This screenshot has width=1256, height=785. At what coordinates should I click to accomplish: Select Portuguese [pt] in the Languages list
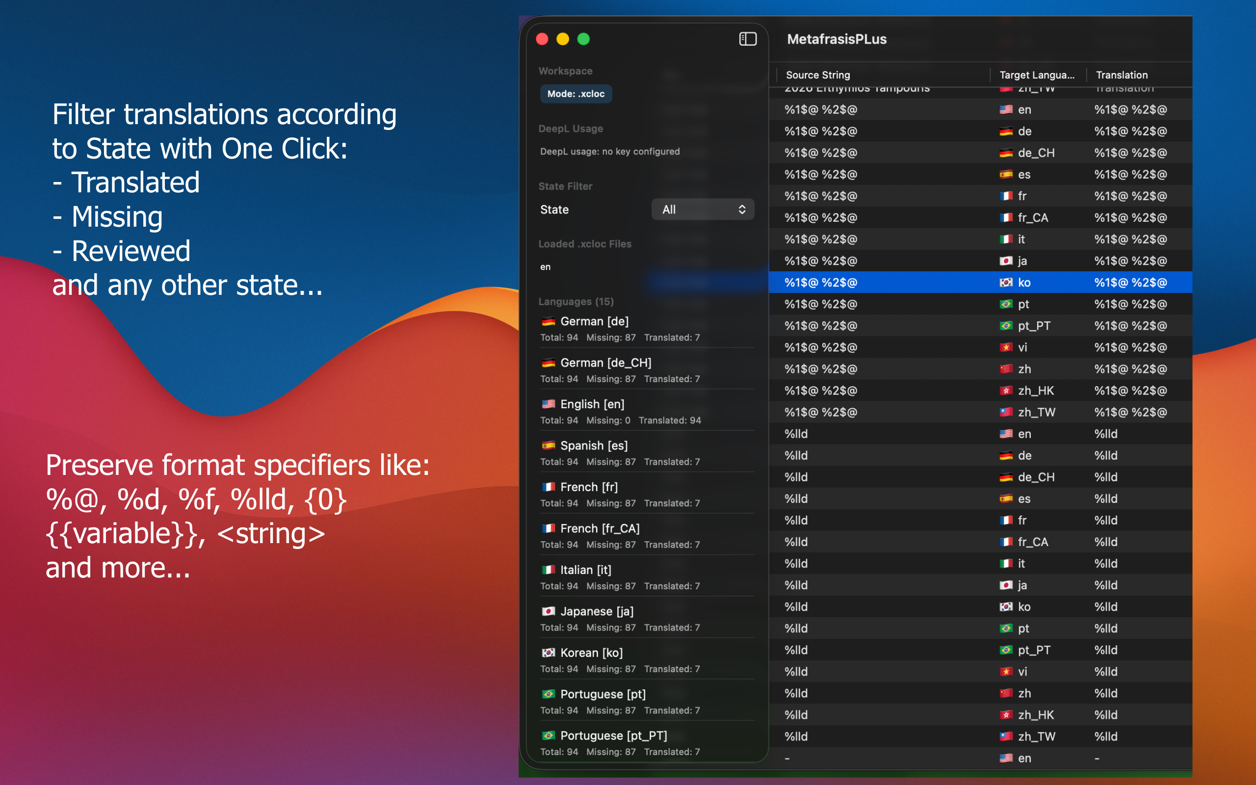tap(647, 702)
